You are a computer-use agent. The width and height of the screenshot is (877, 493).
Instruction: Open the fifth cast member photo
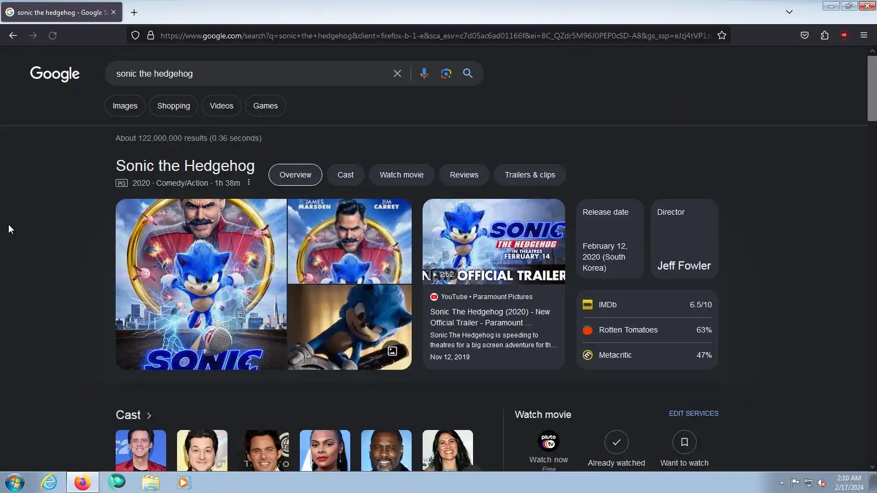coord(386,450)
